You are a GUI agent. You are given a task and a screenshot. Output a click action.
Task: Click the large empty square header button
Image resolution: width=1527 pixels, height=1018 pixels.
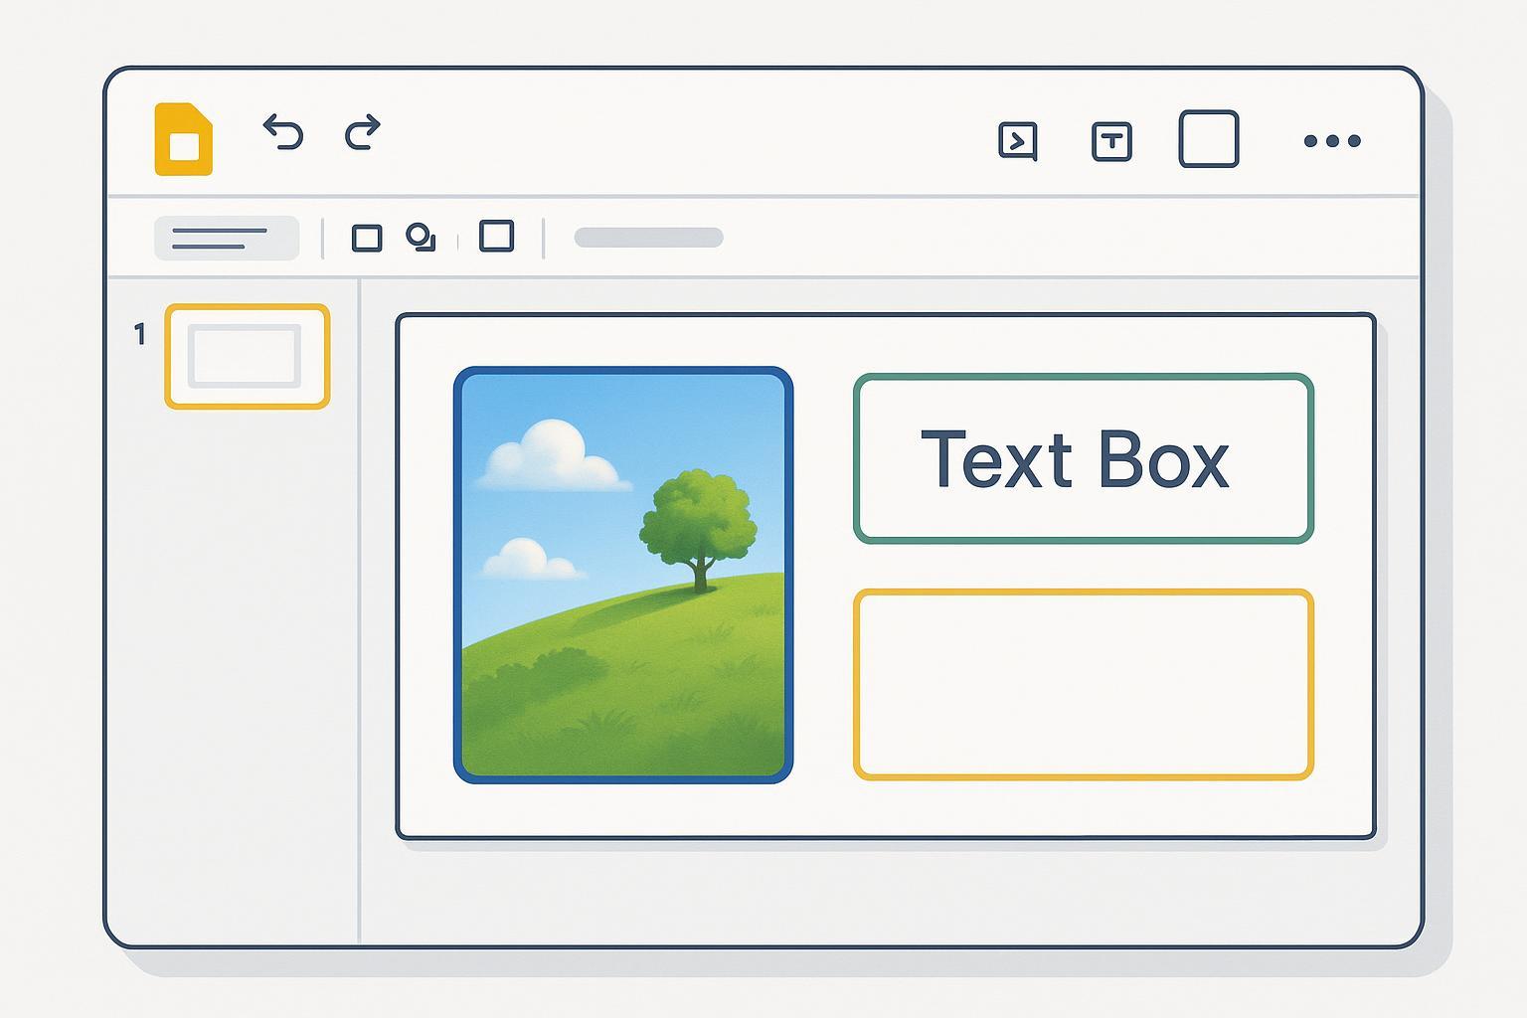1208,139
